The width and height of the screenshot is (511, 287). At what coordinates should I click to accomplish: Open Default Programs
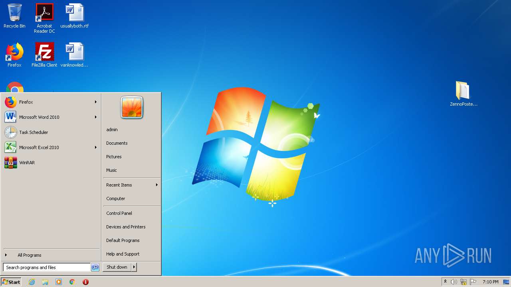pyautogui.click(x=132, y=240)
